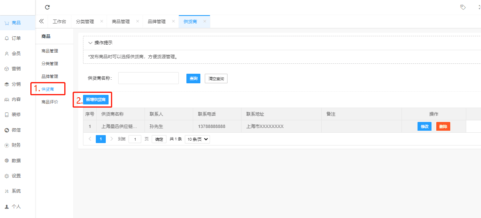The image size is (481, 218).
Task: Open the 10条/页 page size dropdown
Action: click(x=197, y=139)
